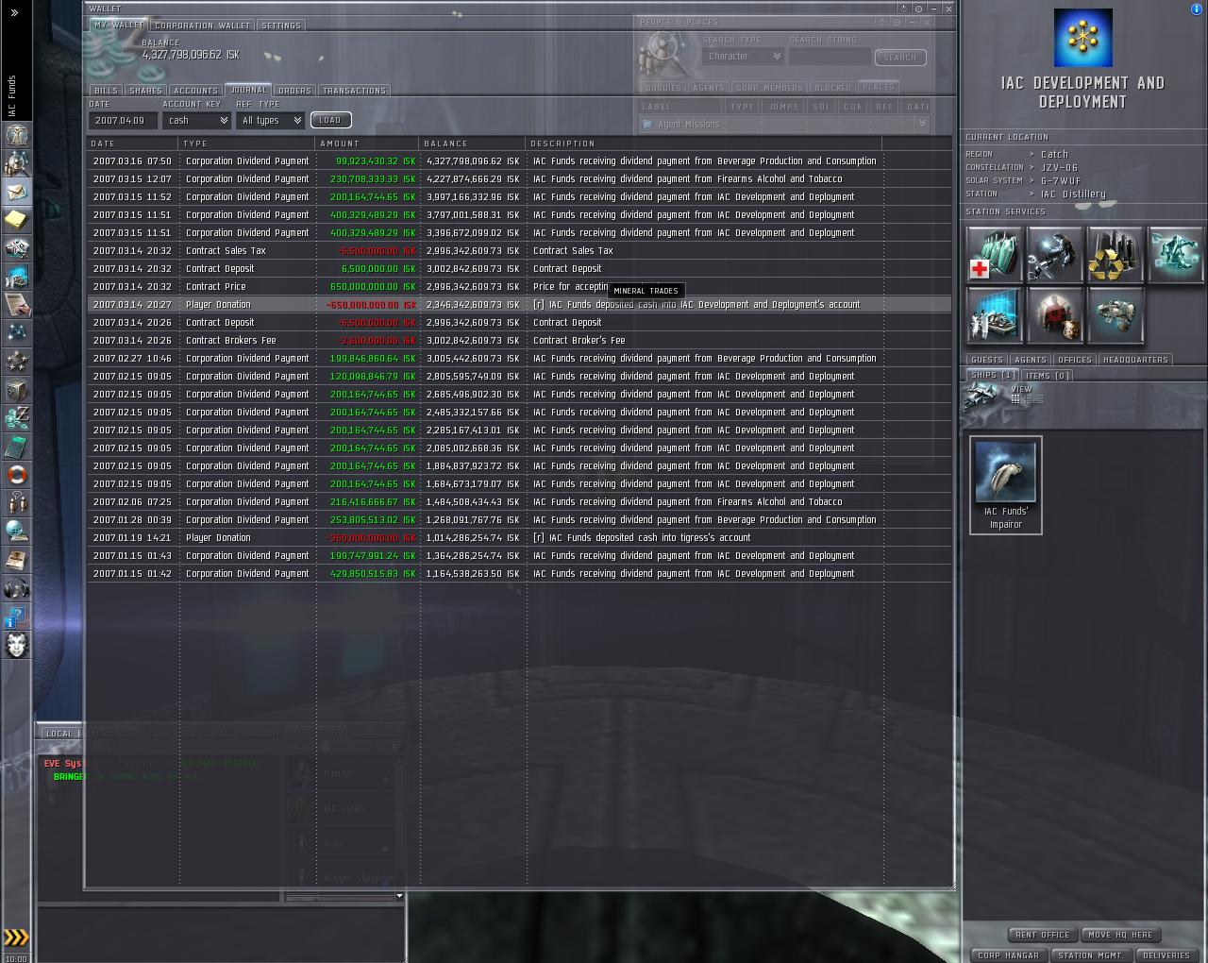
Task: Switch to the Items [0] tab
Action: [x=1048, y=376]
